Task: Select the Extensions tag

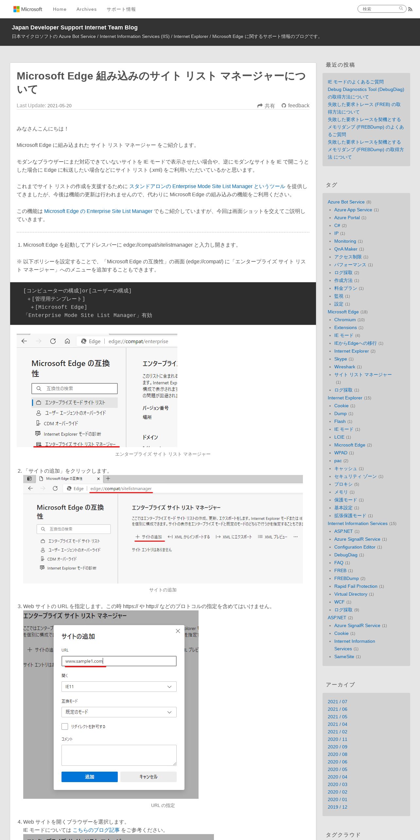Action: 345,327
